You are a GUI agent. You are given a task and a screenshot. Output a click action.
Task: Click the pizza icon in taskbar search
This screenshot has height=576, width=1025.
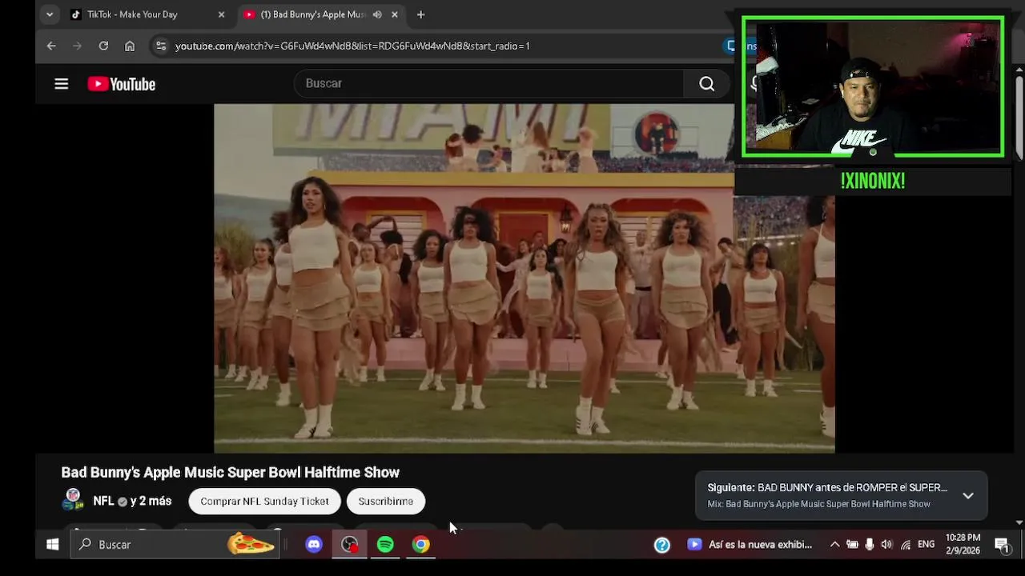[251, 544]
